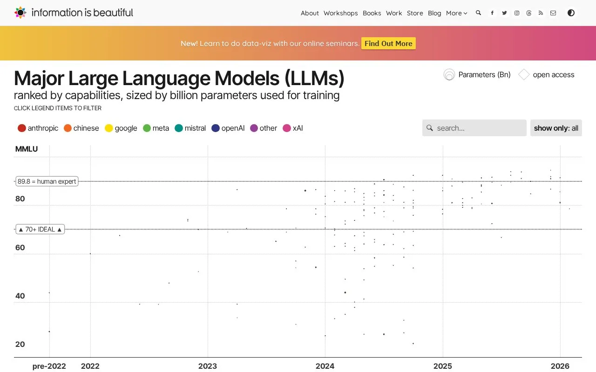596x372 pixels.
Task: Toggle the open access diamond legend
Action: [547, 74]
